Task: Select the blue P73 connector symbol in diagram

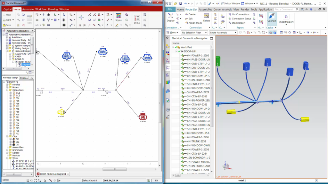Action: coord(67,56)
